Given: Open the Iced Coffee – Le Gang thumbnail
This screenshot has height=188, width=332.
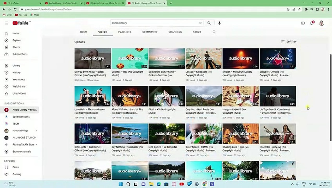Looking at the screenshot, I should pos(167,134).
